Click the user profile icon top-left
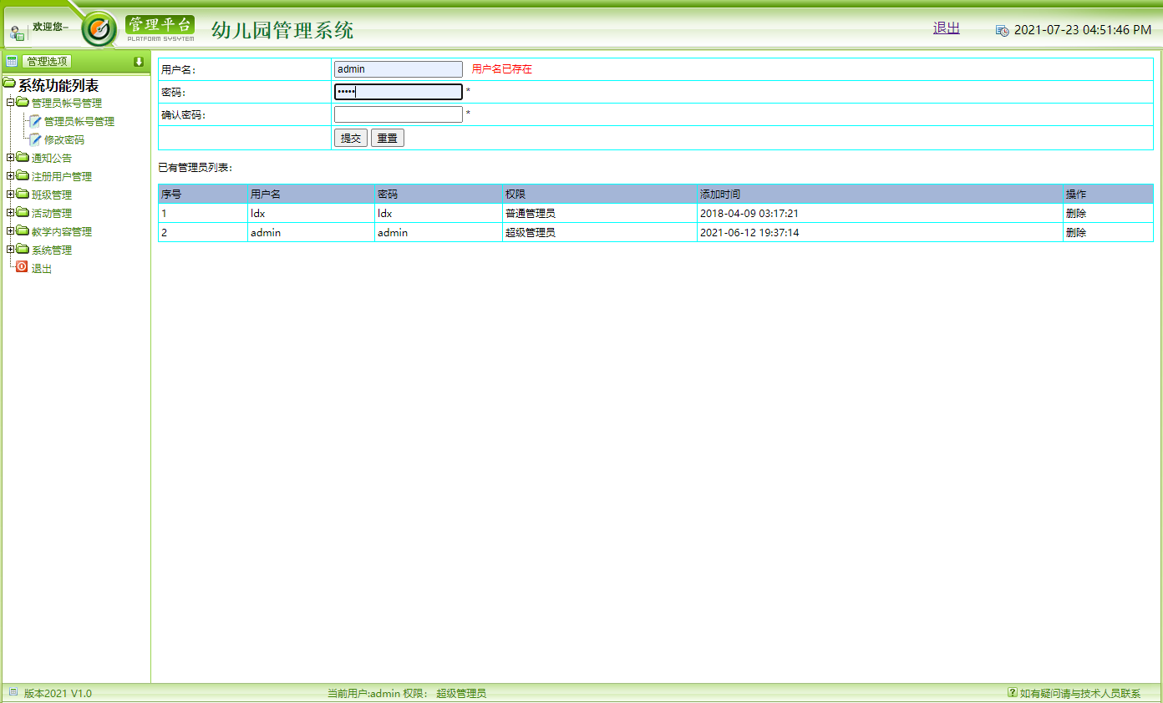1163x703 pixels. click(x=17, y=32)
